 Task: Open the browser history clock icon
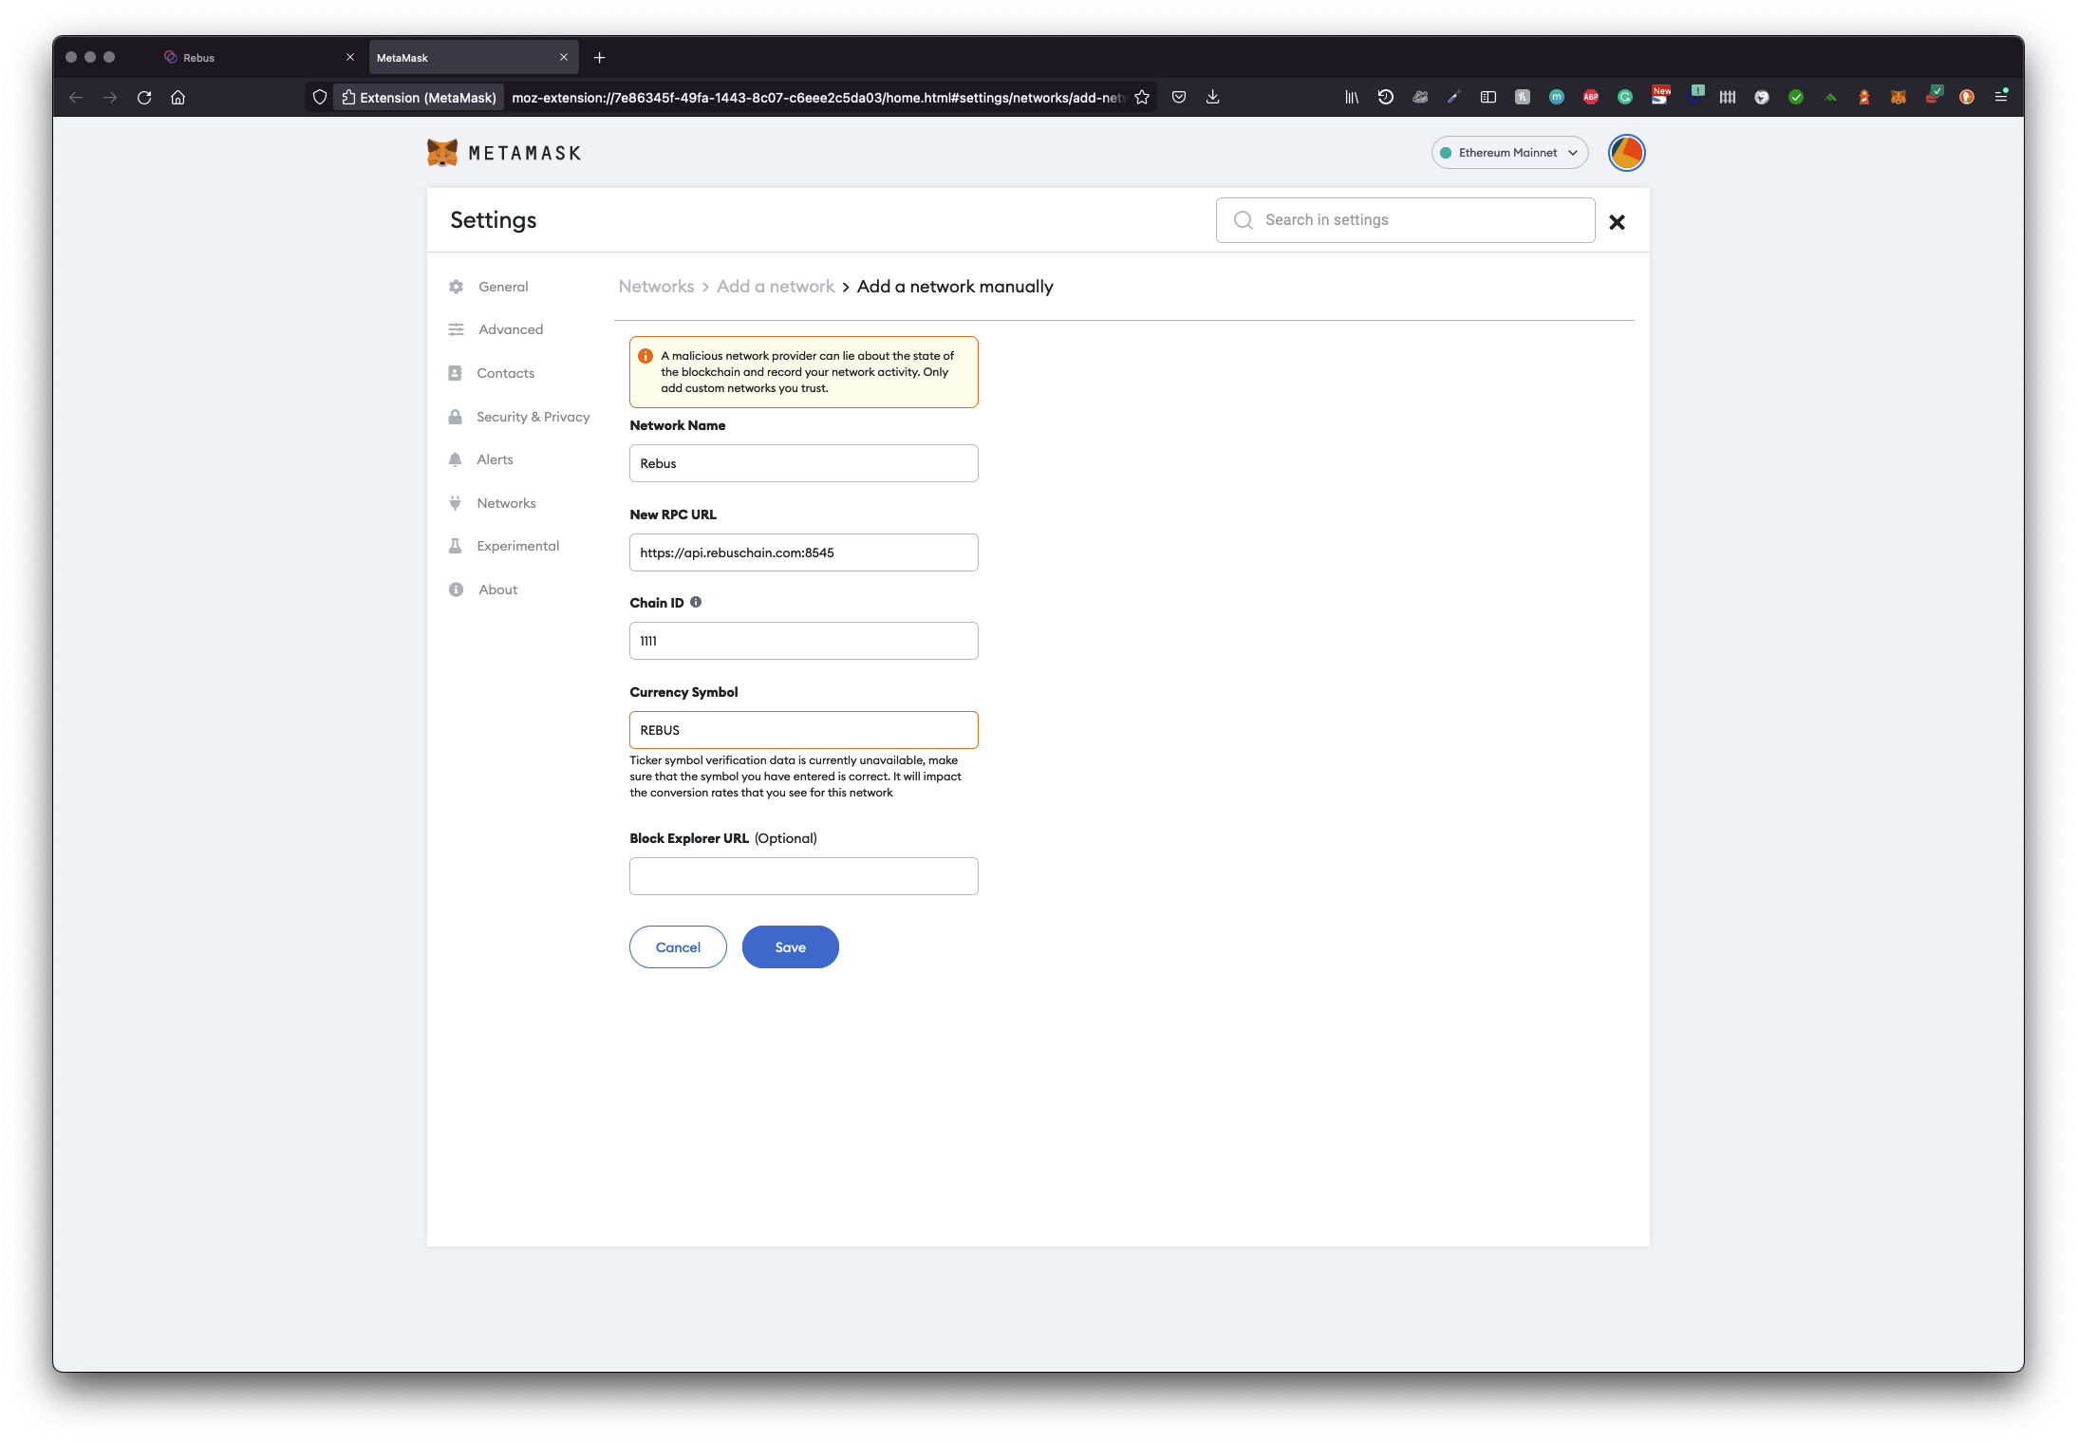click(1386, 97)
